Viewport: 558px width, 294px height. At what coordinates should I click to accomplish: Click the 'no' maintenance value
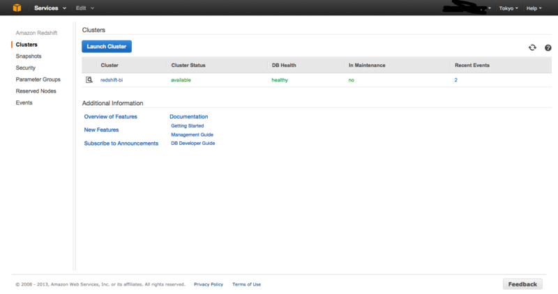352,80
